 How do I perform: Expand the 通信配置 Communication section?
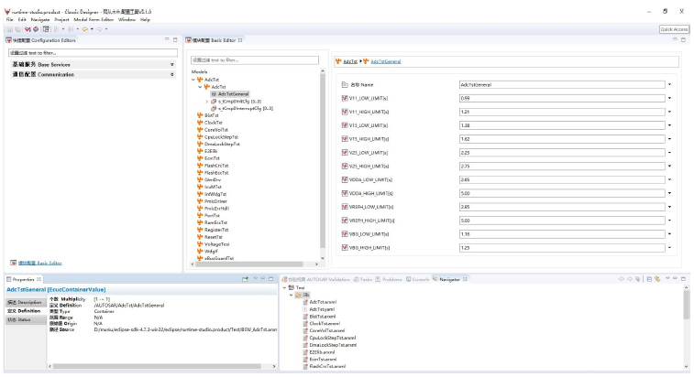tap(172, 75)
